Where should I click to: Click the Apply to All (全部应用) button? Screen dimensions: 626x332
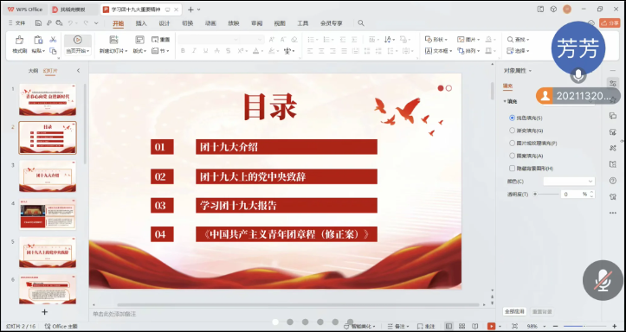tap(514, 311)
